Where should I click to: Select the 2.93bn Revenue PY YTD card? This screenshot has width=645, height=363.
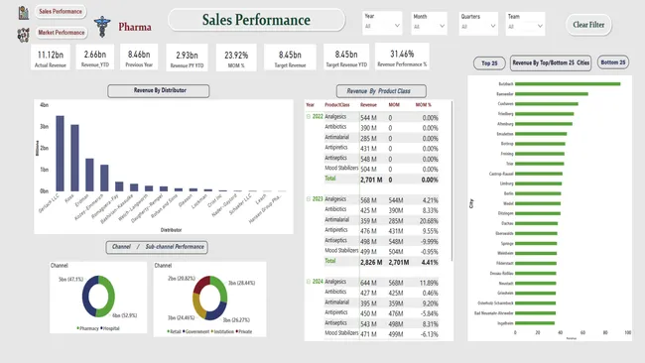click(x=187, y=58)
